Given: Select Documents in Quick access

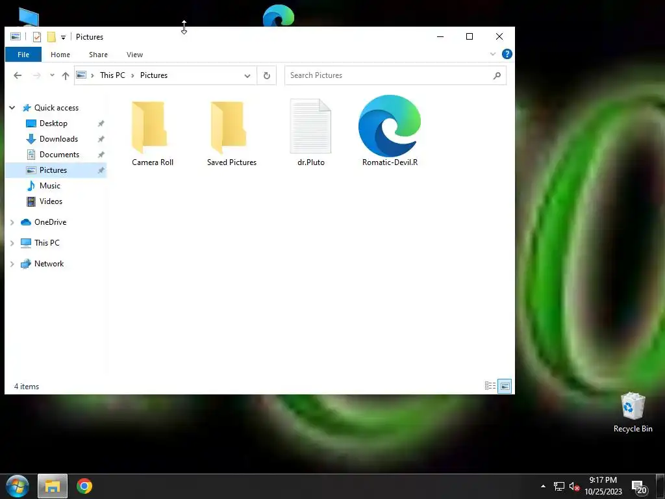Looking at the screenshot, I should coord(59,155).
